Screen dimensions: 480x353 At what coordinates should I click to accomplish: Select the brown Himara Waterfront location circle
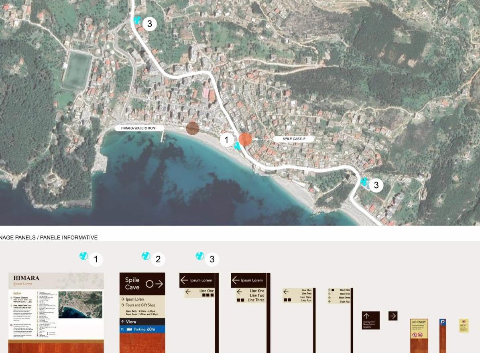click(193, 128)
